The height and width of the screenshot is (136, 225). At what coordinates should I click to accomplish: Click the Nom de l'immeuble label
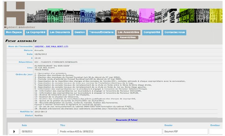[21, 47]
